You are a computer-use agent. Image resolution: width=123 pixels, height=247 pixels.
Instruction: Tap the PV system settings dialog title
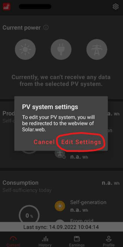coord(50,107)
